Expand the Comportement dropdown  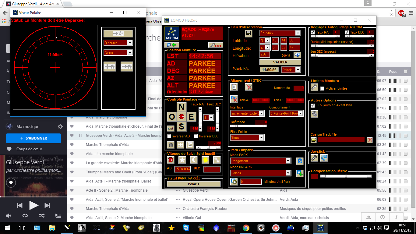click(300, 113)
